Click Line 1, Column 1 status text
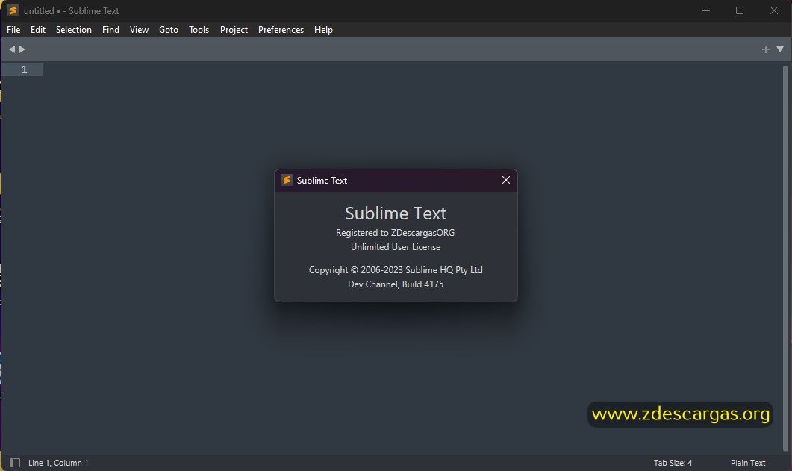This screenshot has height=471, width=792. click(x=58, y=463)
